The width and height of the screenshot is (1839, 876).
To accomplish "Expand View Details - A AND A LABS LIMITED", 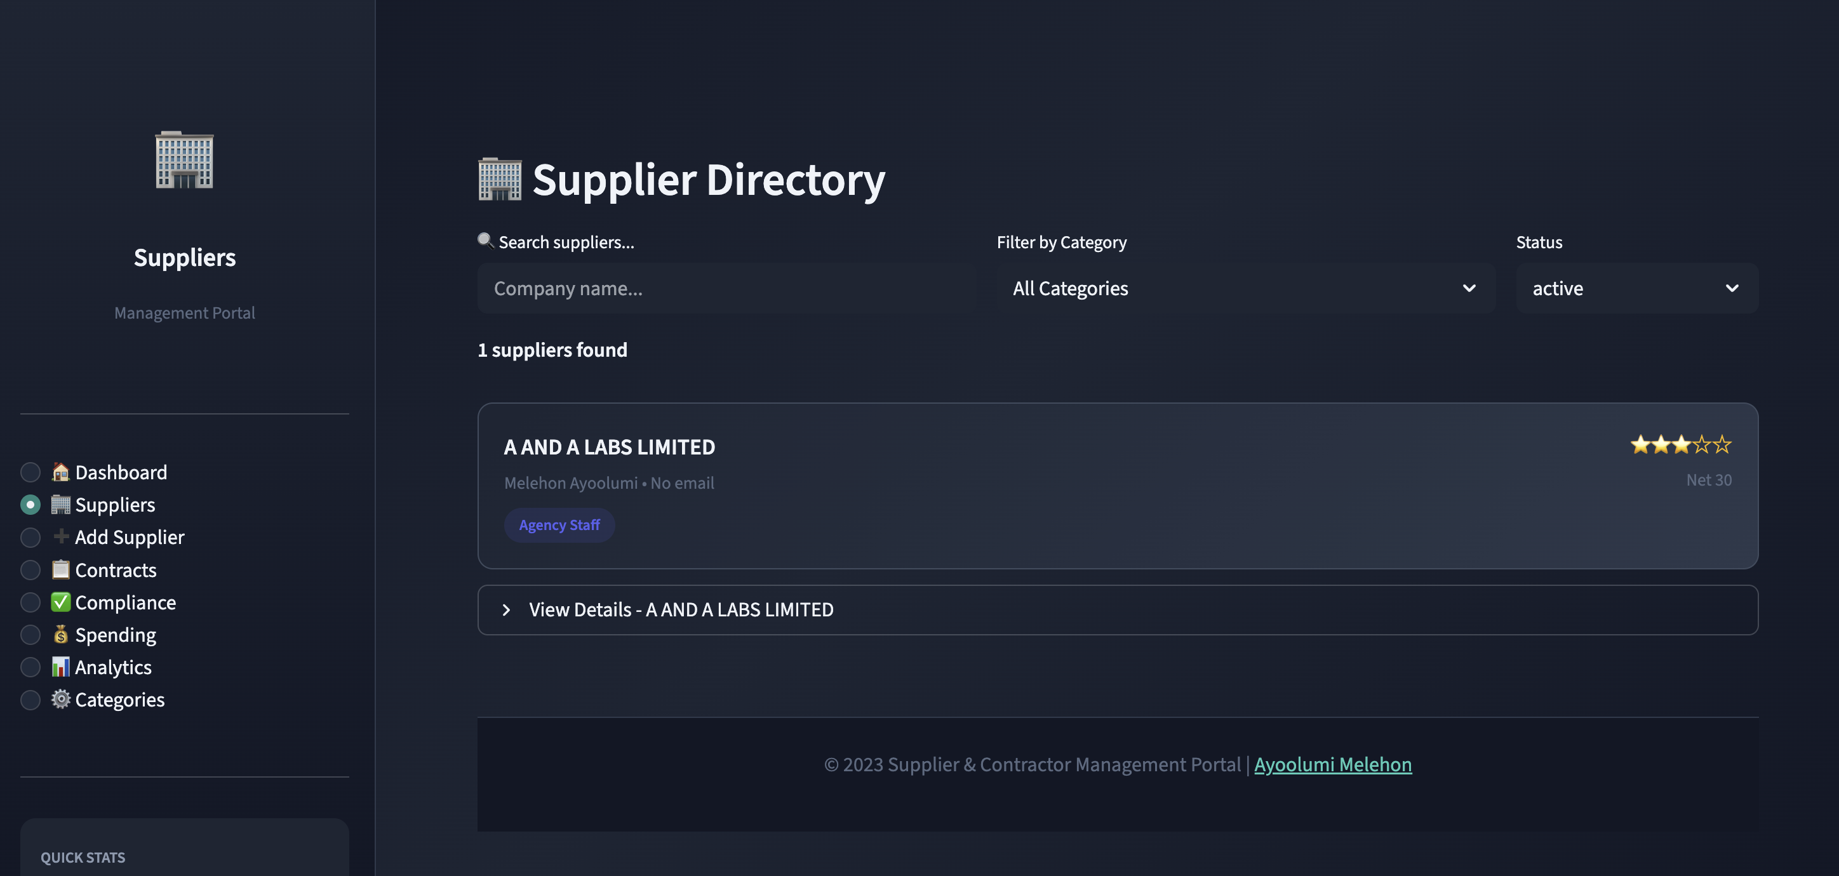I will [1117, 610].
